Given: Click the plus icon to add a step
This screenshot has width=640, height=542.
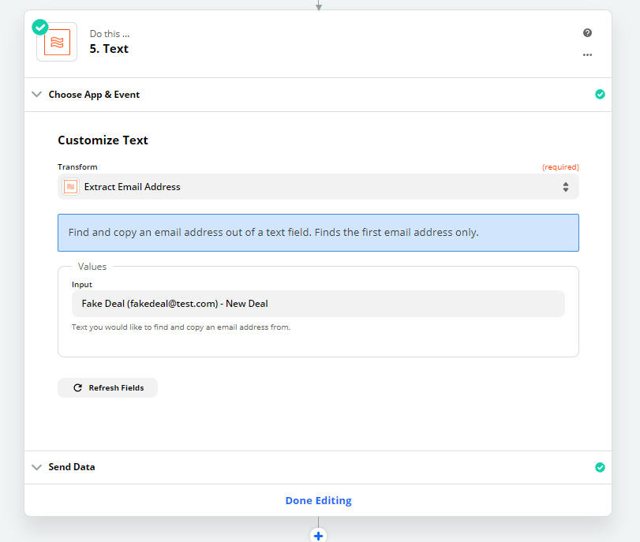Looking at the screenshot, I should [x=318, y=536].
